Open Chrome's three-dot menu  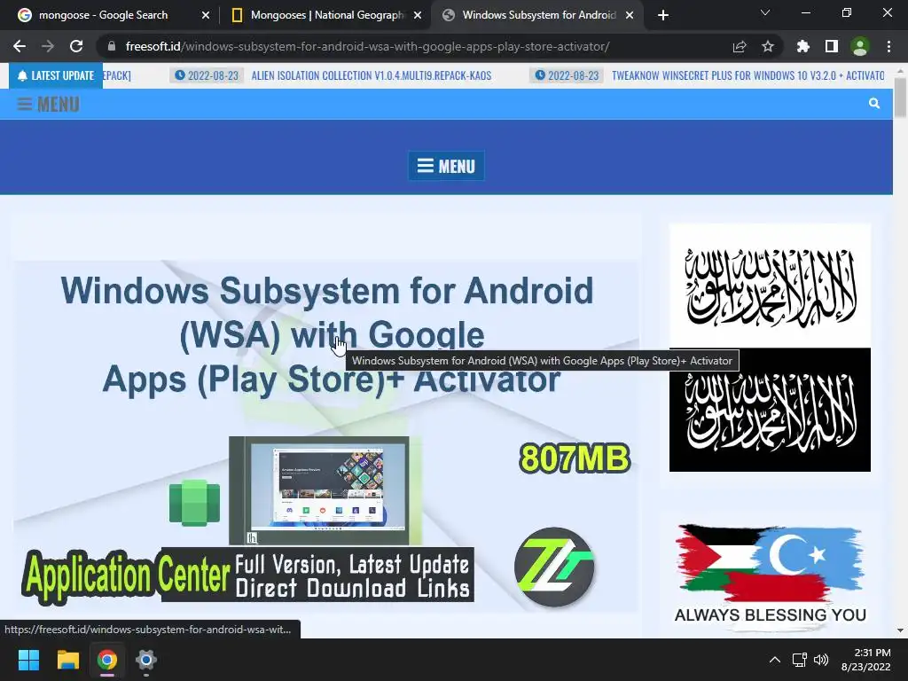pos(888,46)
